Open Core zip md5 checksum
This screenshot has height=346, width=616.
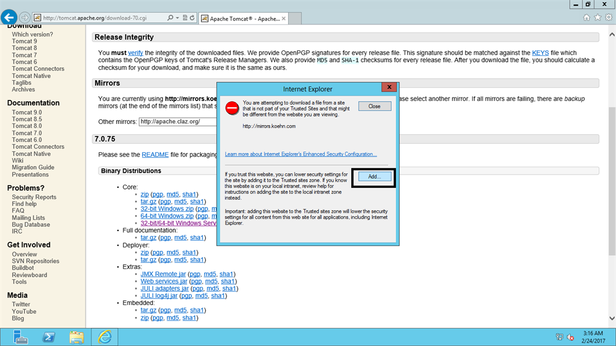click(173, 194)
